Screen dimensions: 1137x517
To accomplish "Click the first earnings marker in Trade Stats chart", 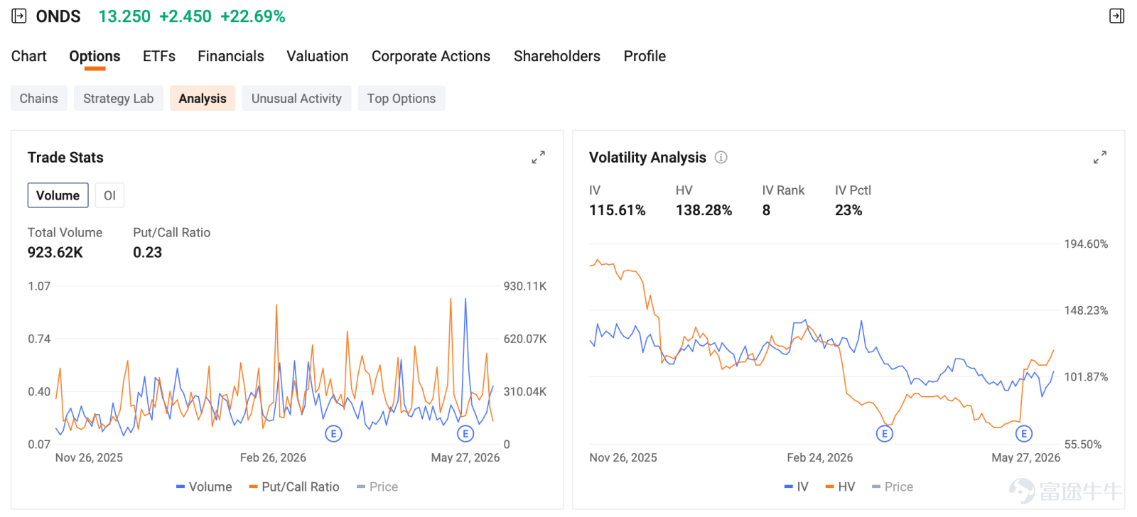I will pos(333,434).
